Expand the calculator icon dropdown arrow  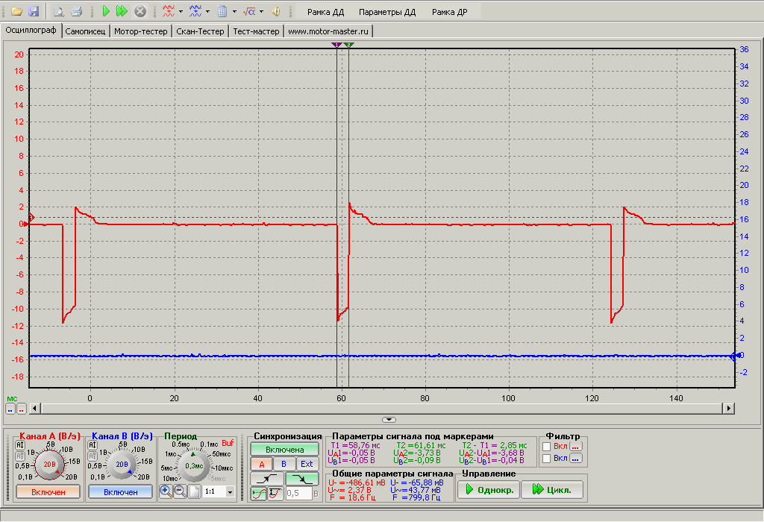coord(234,11)
